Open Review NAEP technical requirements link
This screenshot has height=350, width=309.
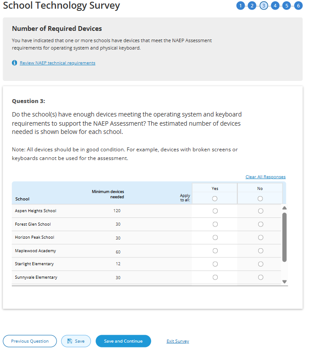[x=57, y=63]
